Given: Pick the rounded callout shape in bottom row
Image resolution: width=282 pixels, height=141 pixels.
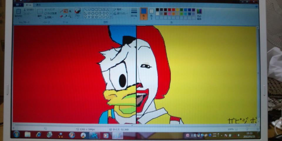Looking at the screenshot, I should pos(100,17).
